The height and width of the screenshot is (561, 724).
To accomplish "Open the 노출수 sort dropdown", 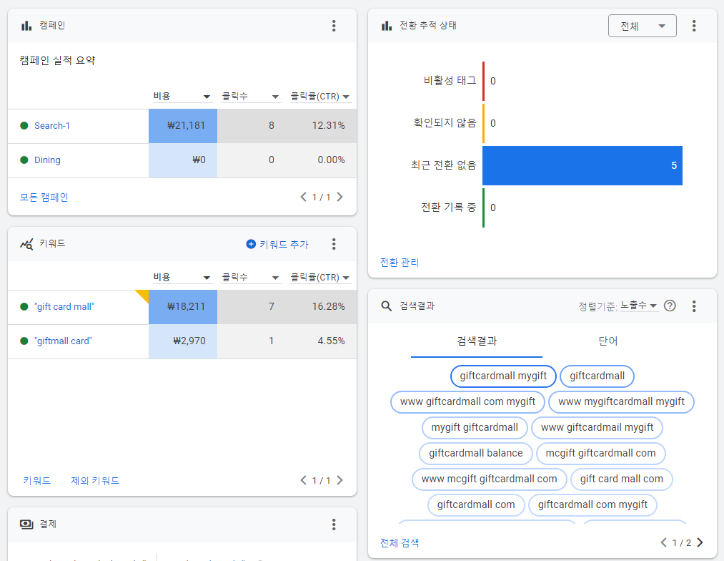I will click(x=638, y=306).
